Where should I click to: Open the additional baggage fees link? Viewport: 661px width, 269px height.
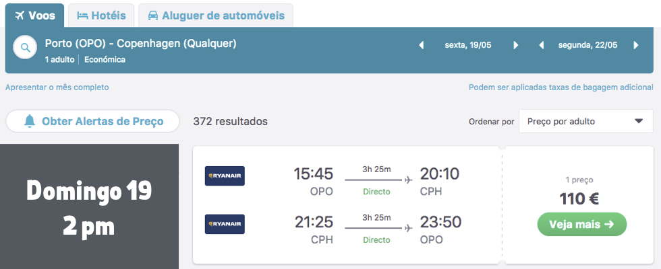pyautogui.click(x=561, y=87)
